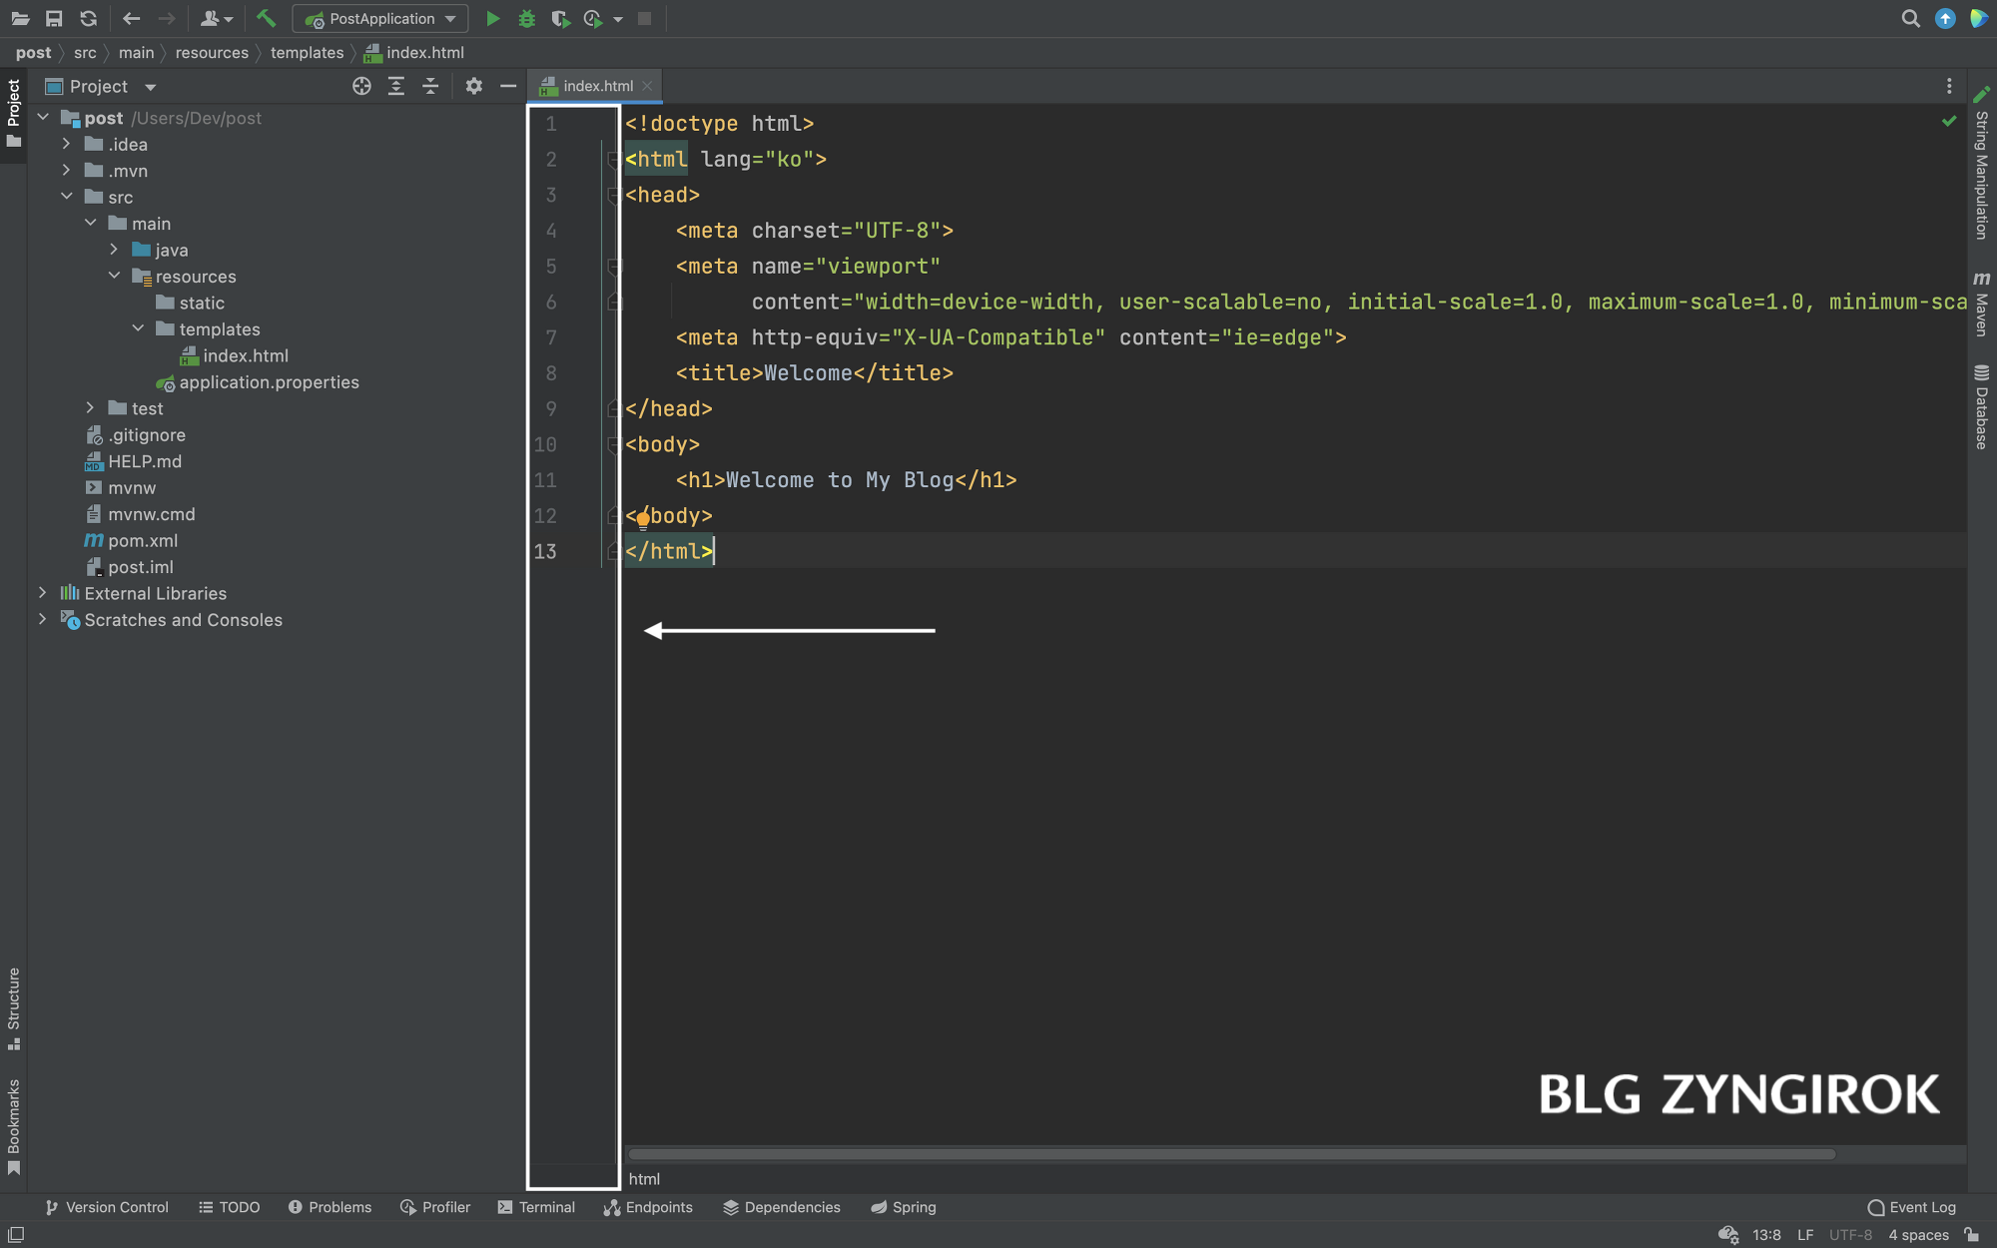Click the search magnifier icon
1997x1248 pixels.
point(1910,19)
